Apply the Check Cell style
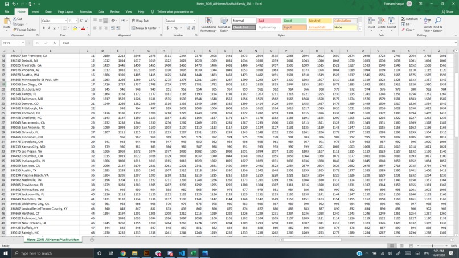The image size is (459, 258). (244, 27)
